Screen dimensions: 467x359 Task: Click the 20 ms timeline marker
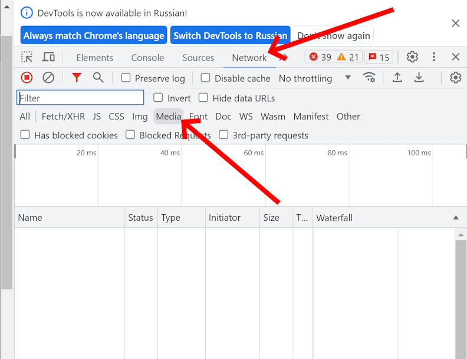coord(86,153)
